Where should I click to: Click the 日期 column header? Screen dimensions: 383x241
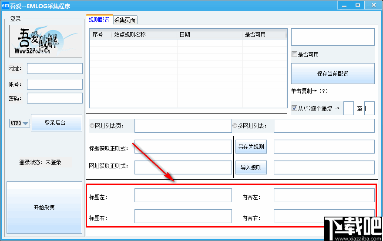coord(210,34)
